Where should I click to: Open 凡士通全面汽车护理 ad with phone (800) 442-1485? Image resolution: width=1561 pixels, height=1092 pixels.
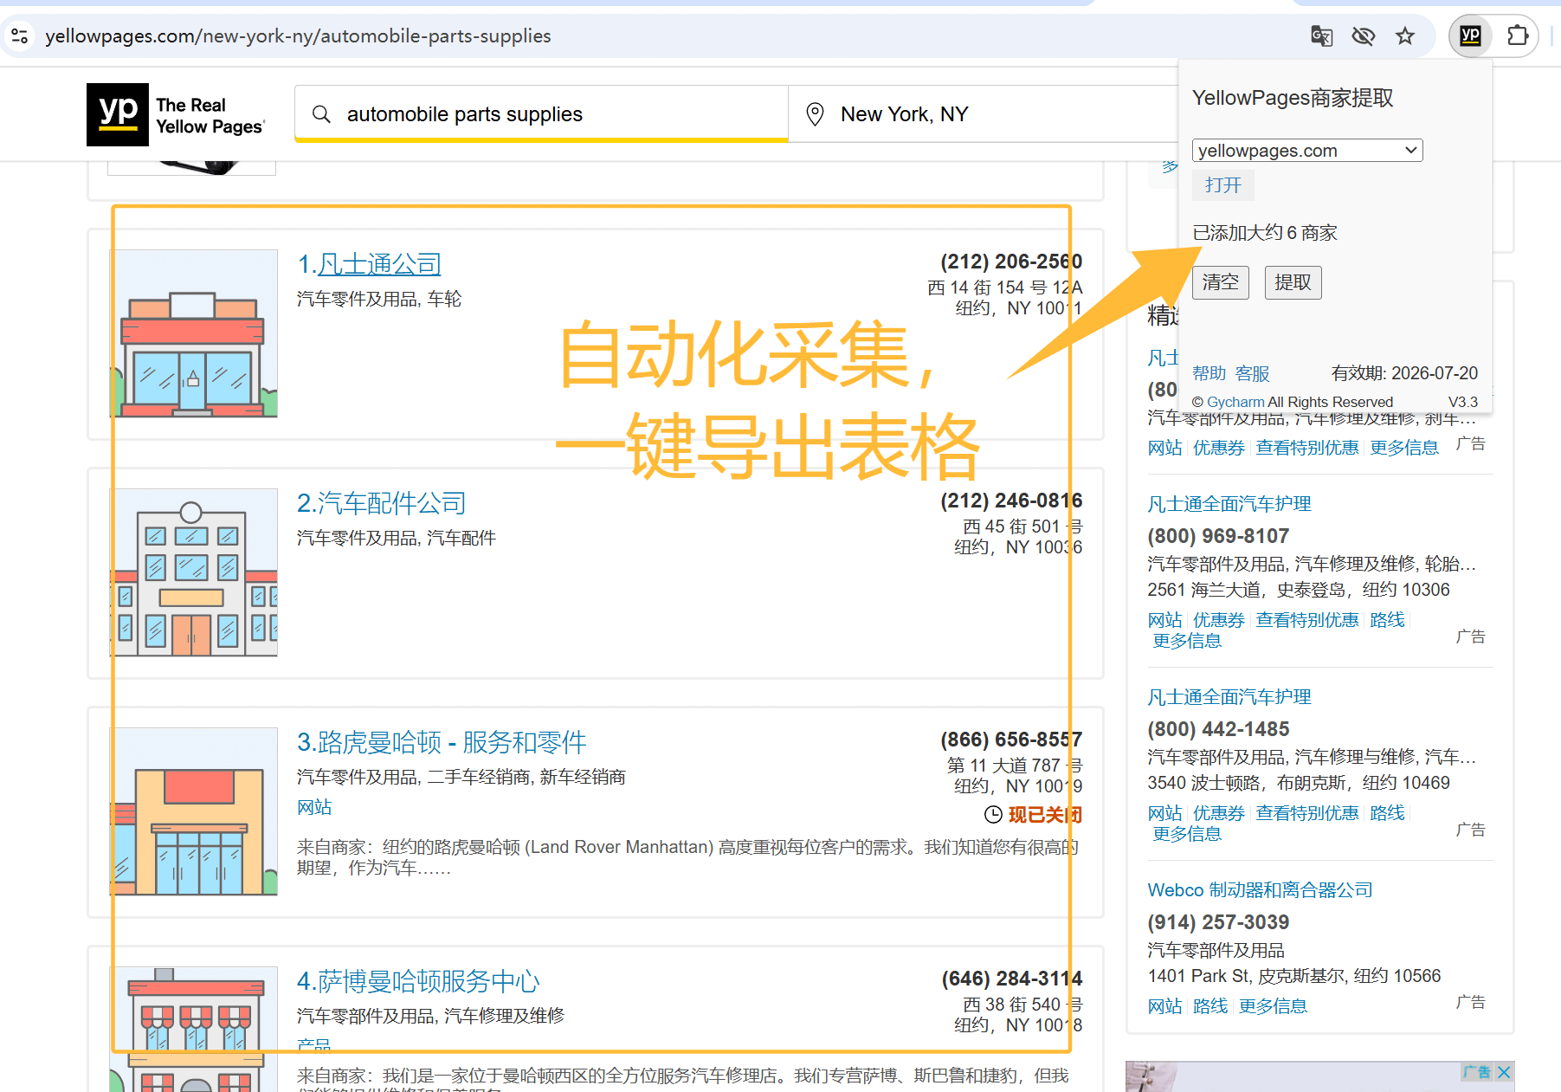pyautogui.click(x=1229, y=697)
